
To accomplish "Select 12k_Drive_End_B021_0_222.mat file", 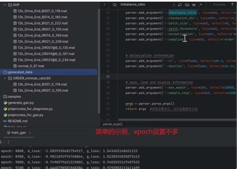I will 42,23.
